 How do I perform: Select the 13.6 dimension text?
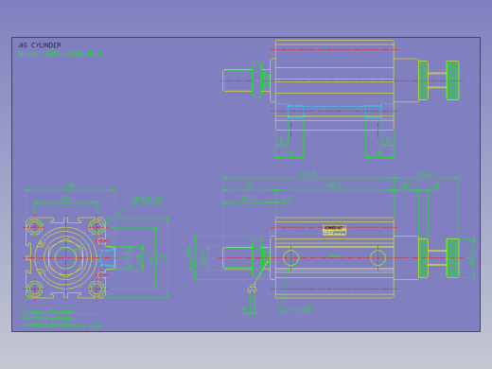coord(126,257)
